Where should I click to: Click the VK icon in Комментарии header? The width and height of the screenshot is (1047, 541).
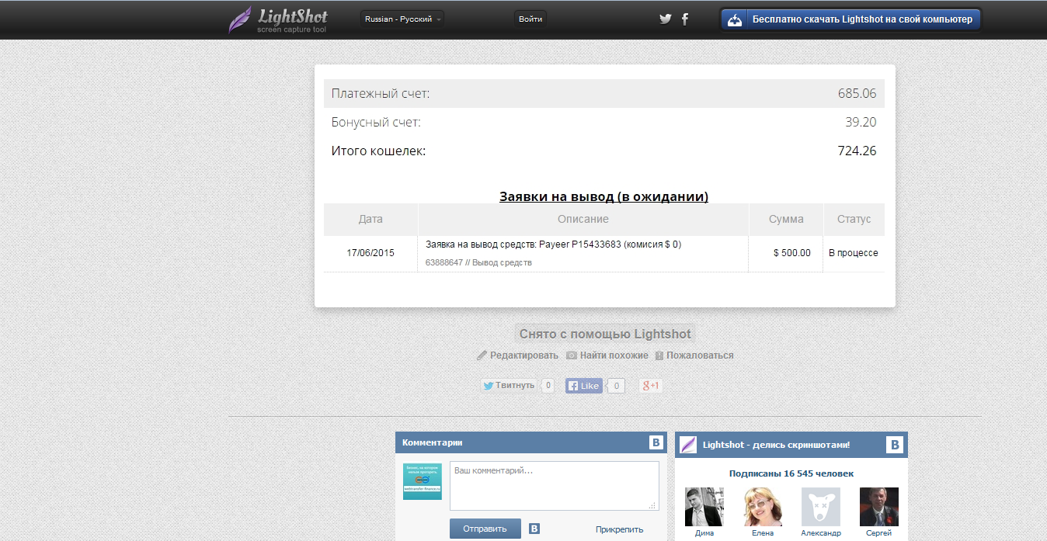coord(656,443)
